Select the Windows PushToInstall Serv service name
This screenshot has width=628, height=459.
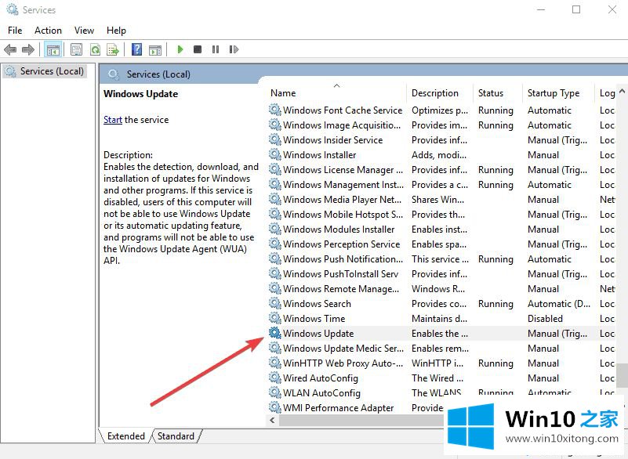(x=340, y=273)
